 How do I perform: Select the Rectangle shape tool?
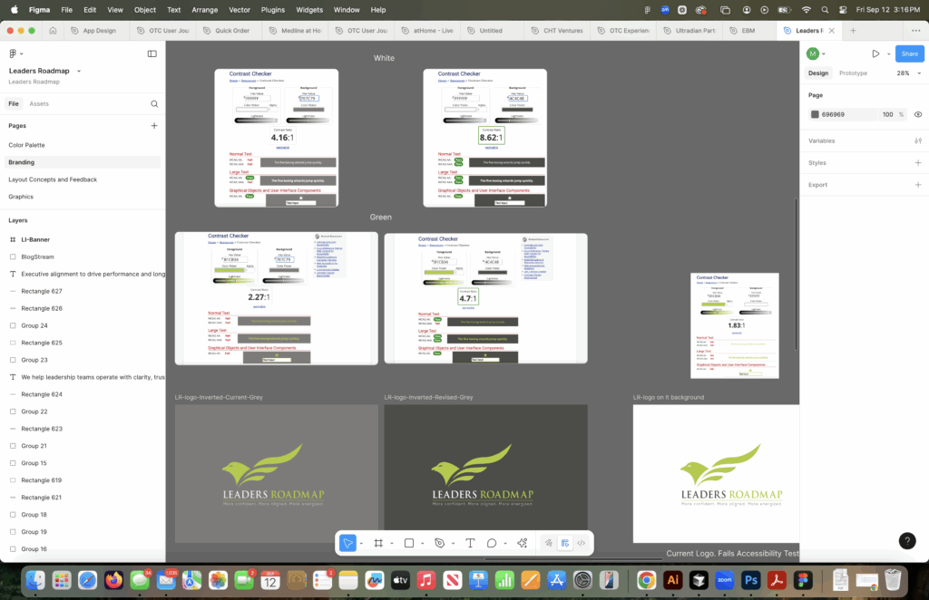pyautogui.click(x=409, y=543)
